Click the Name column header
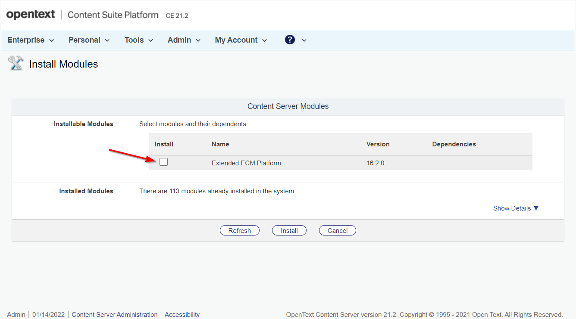The width and height of the screenshot is (576, 319). click(x=220, y=144)
